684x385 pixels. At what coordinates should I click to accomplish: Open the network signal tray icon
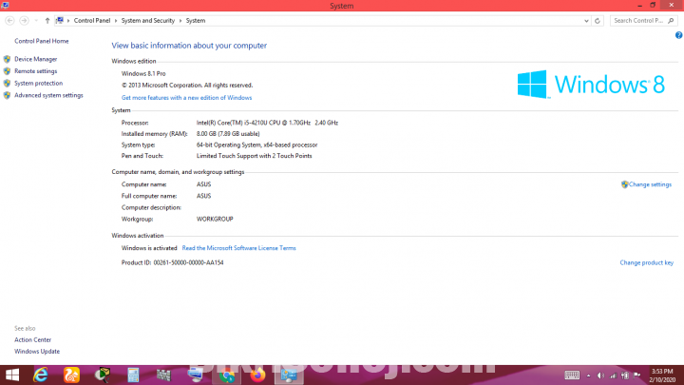[x=613, y=375]
